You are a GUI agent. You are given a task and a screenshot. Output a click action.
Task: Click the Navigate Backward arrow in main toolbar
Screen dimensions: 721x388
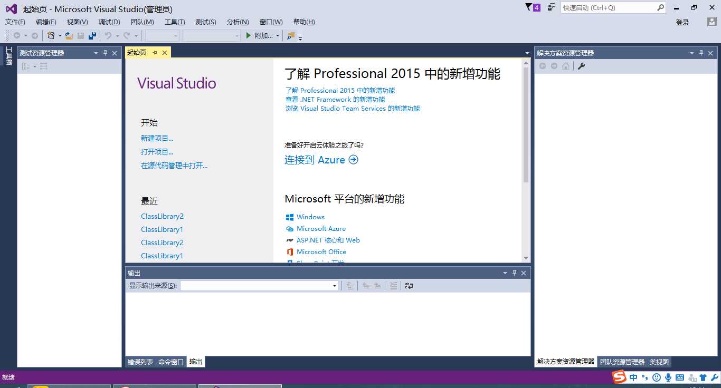click(x=17, y=36)
